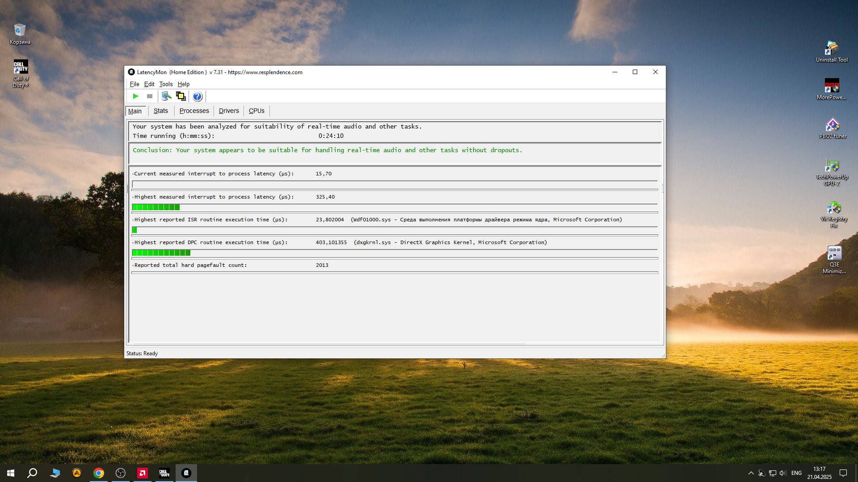Open the Help menu
858x482 pixels.
click(184, 84)
